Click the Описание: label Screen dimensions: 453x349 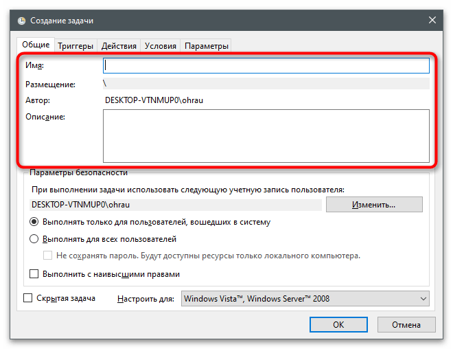(x=45, y=117)
